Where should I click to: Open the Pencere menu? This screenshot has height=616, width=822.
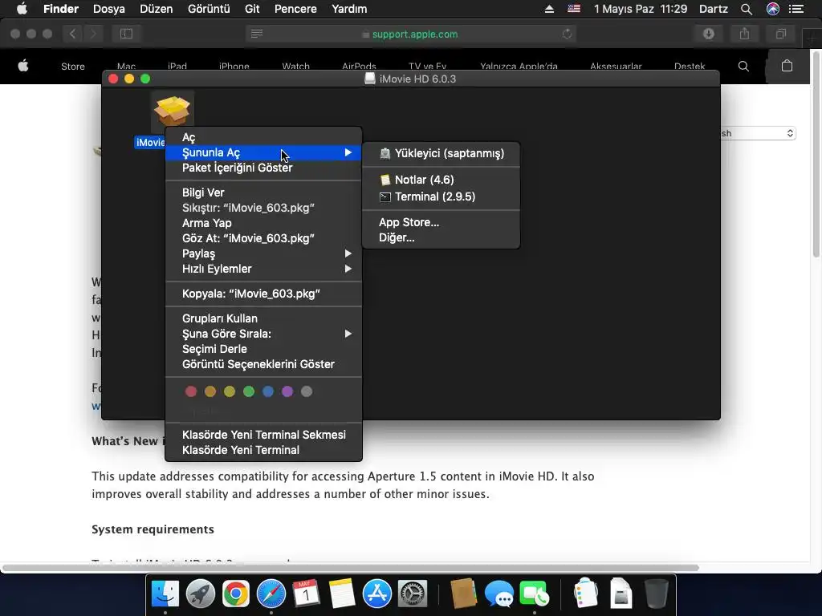295,9
